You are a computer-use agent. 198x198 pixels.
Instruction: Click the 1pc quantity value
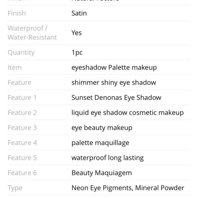[x=77, y=52]
